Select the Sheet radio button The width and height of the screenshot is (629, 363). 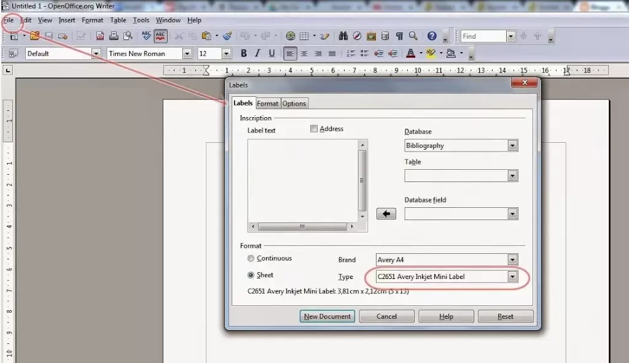(x=251, y=275)
